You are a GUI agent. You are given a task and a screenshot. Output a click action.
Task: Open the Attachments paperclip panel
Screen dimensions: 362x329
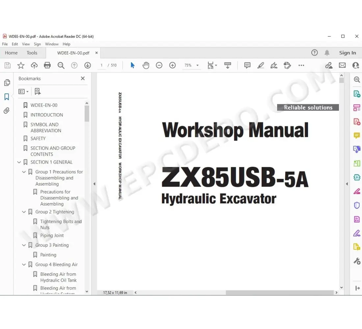[x=7, y=111]
